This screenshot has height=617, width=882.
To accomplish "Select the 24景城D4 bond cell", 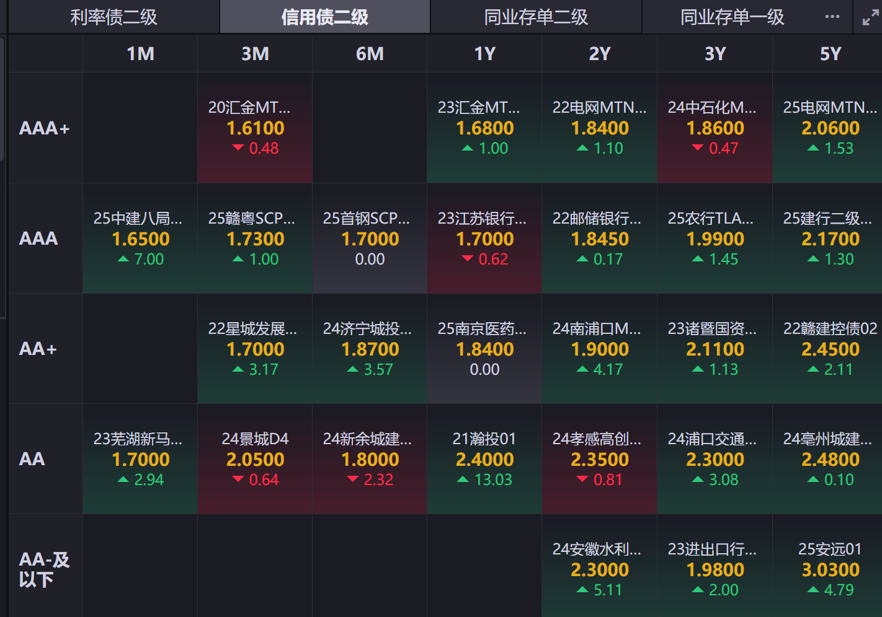I will (255, 459).
